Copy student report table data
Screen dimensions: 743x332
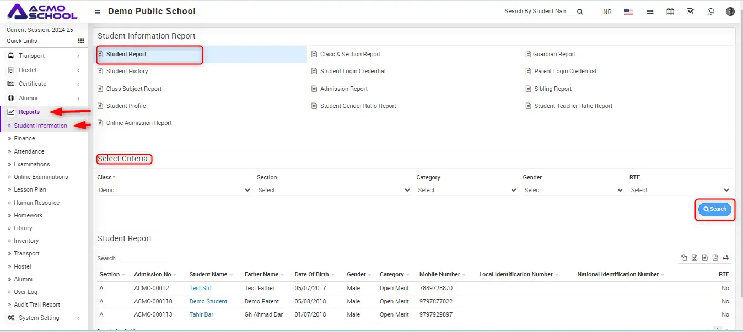click(x=684, y=258)
